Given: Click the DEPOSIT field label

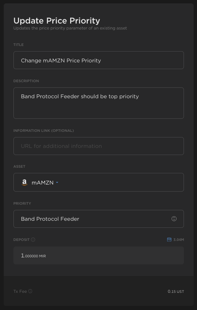Looking at the screenshot, I should (21, 240).
